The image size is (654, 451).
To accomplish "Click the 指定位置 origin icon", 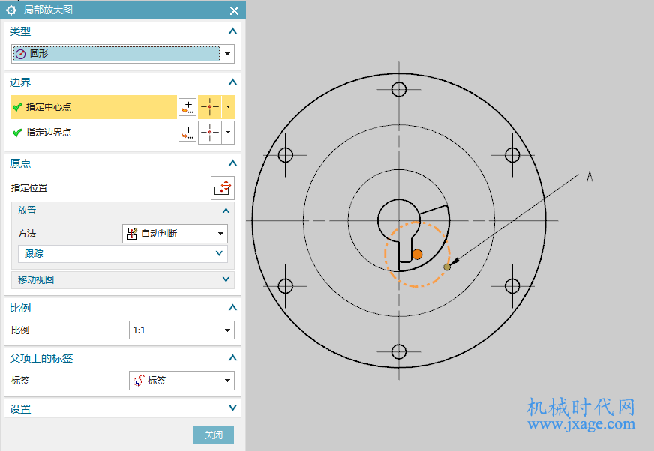I will pos(223,188).
